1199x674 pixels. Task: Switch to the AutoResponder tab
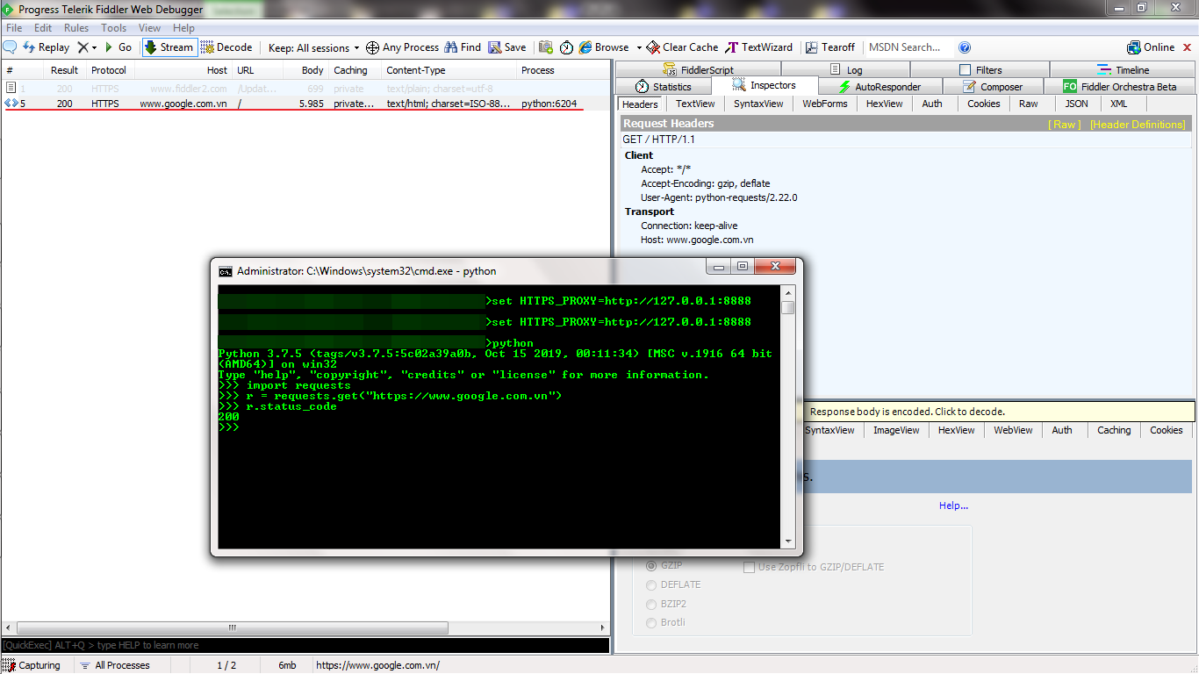[x=880, y=87]
